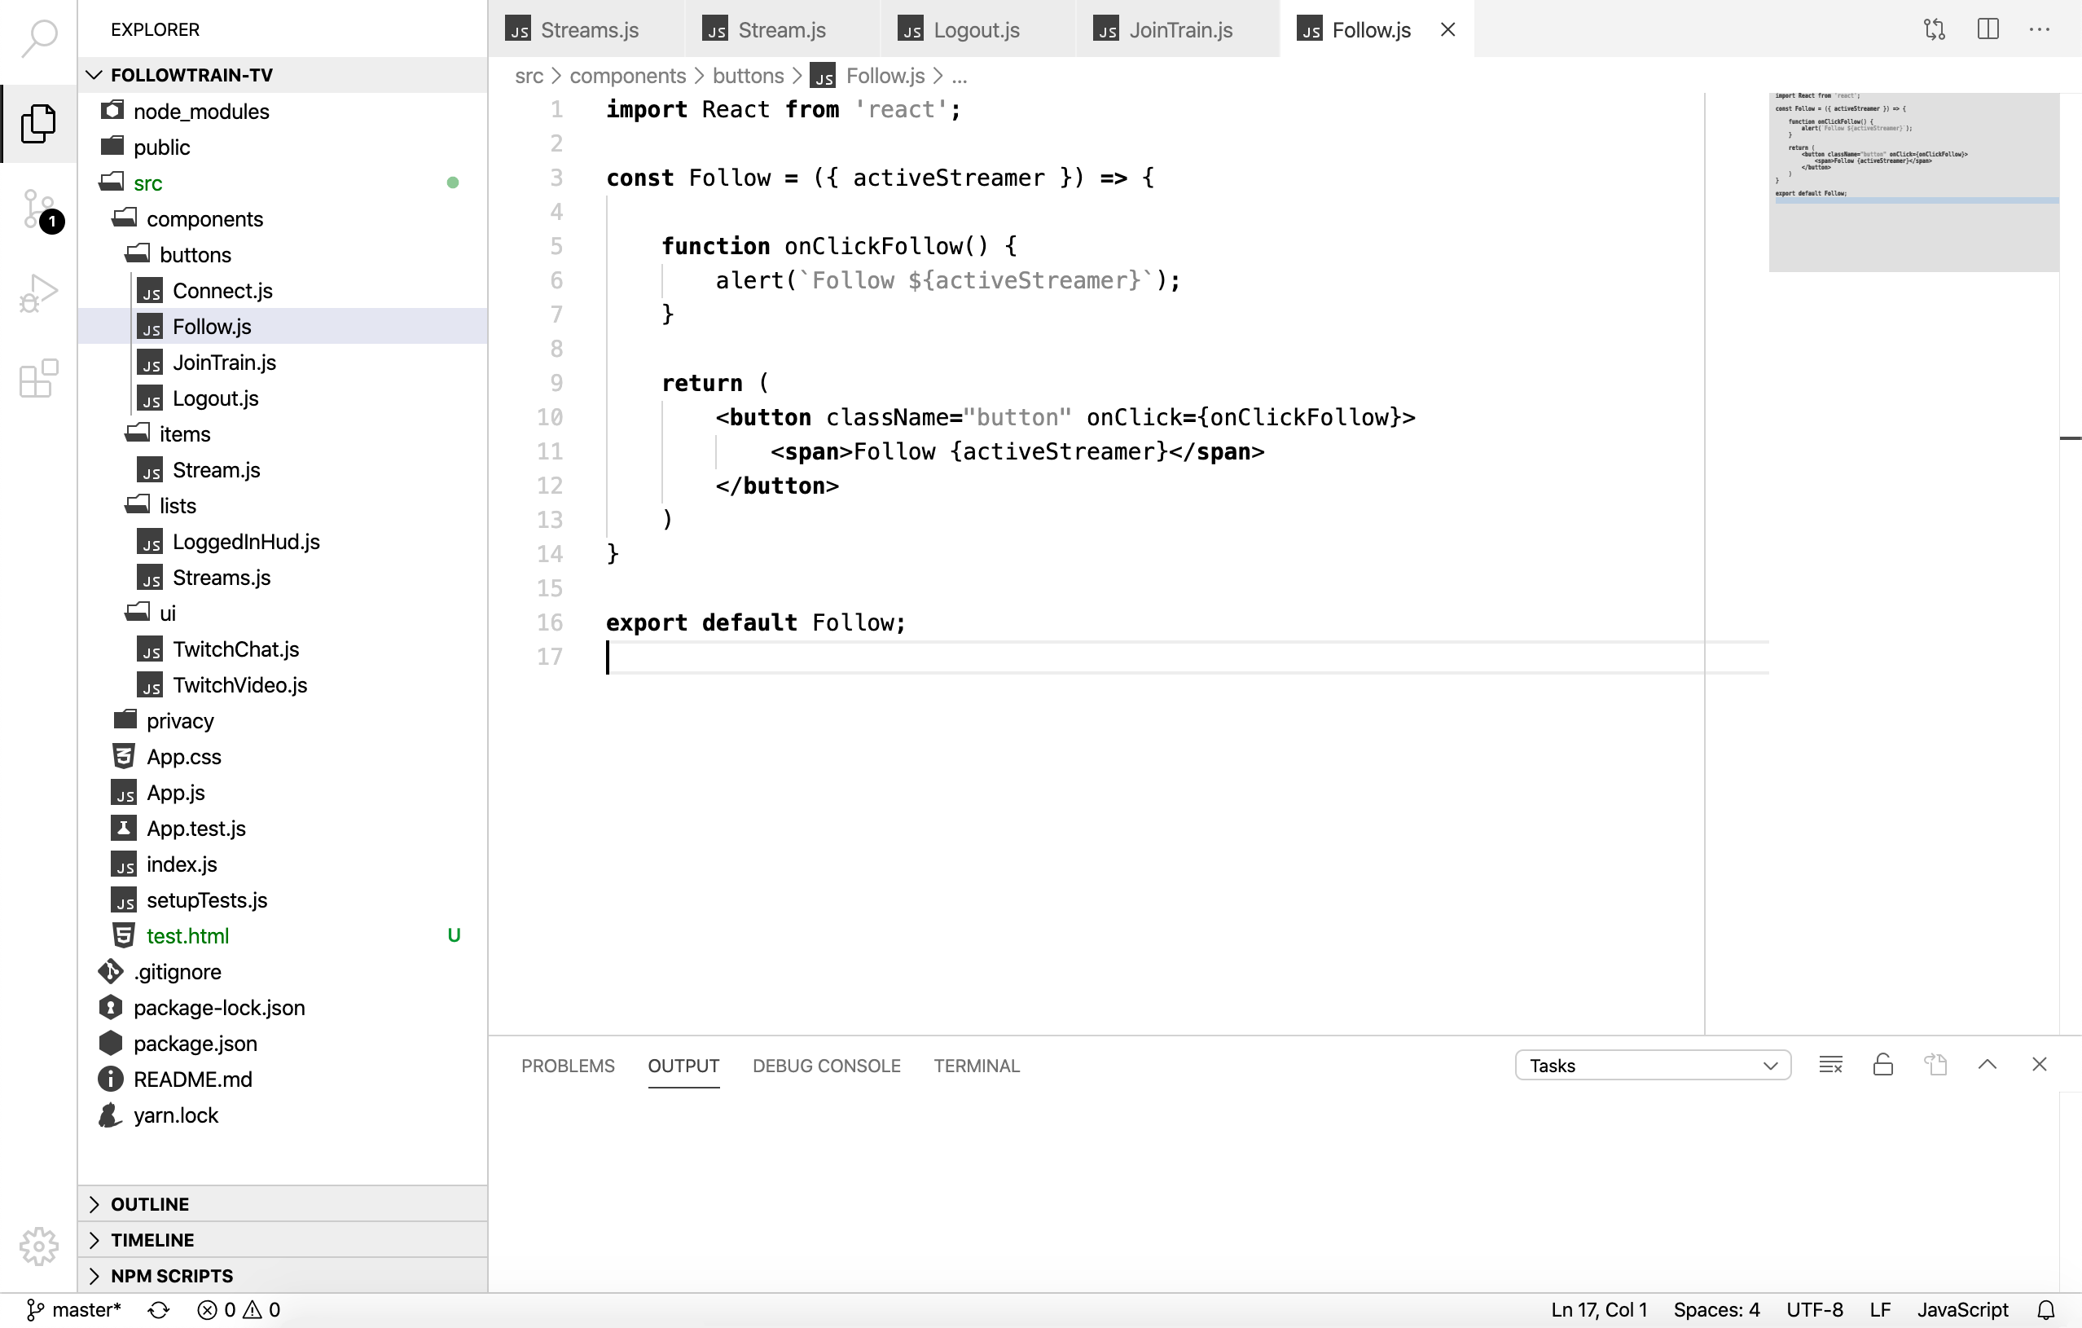Image resolution: width=2082 pixels, height=1328 pixels.
Task: Toggle output scroll lock
Action: coord(1883,1064)
